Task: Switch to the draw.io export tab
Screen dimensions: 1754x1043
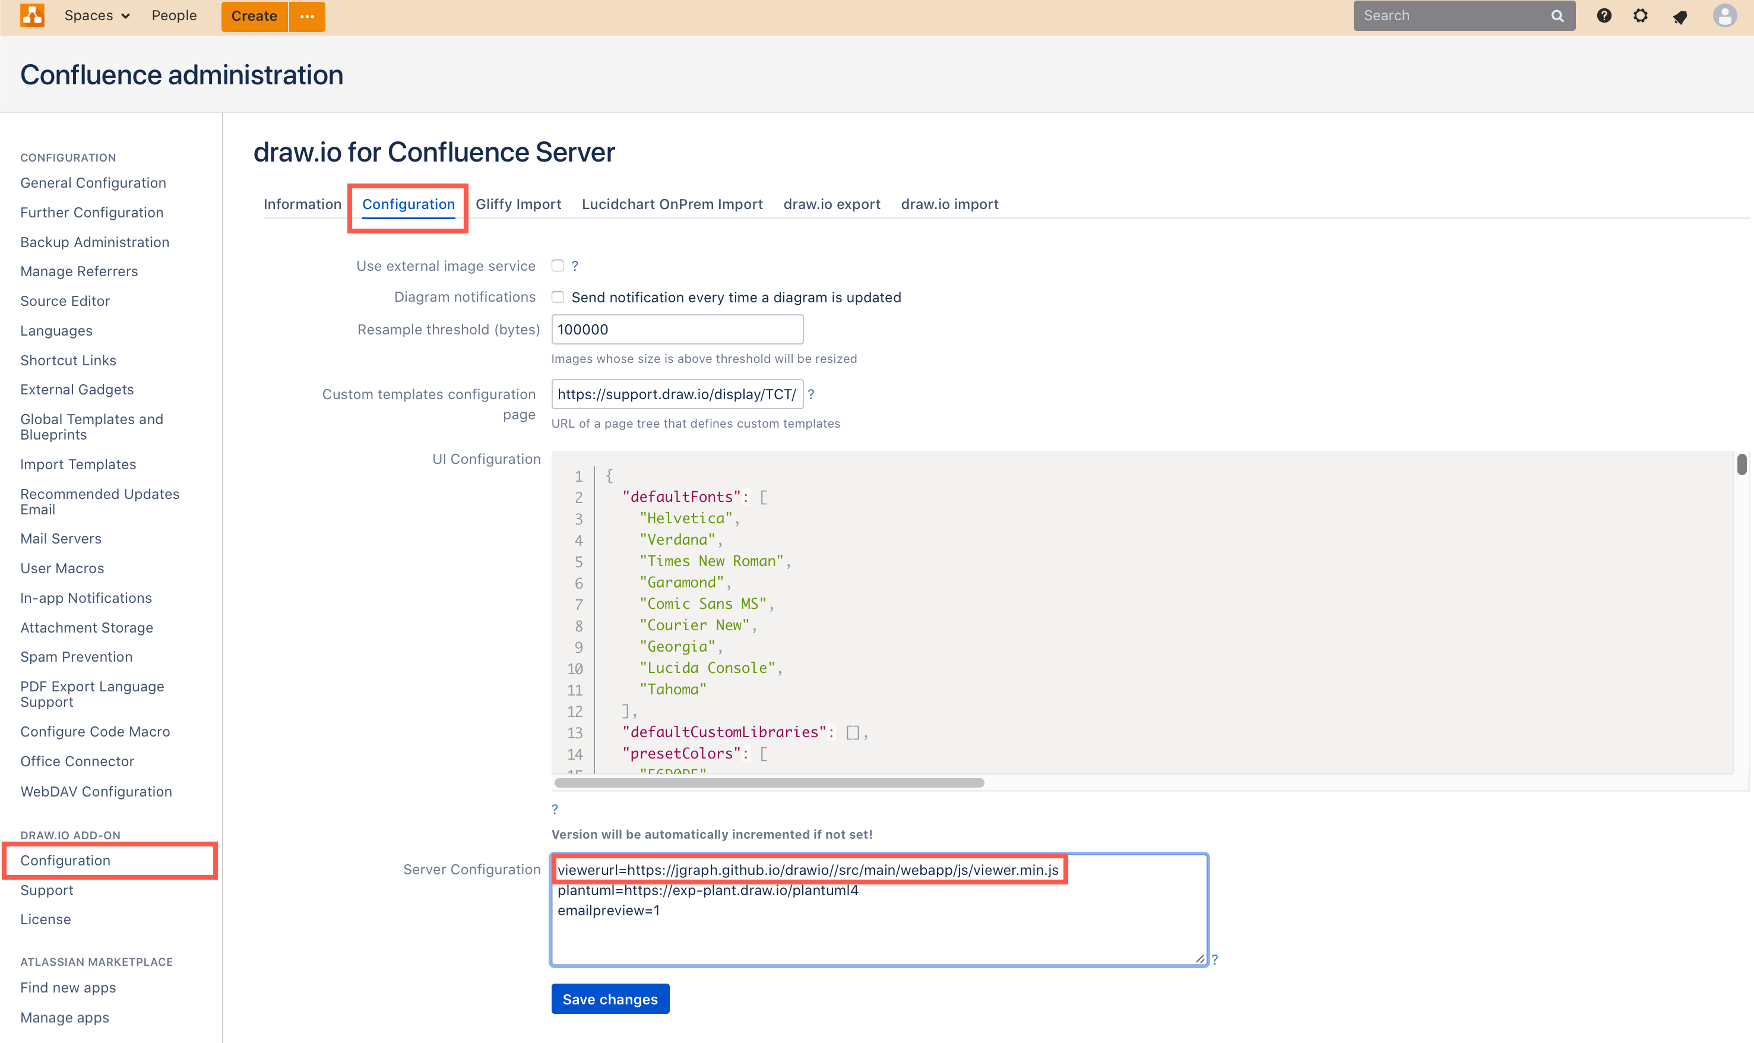Action: pyautogui.click(x=832, y=204)
